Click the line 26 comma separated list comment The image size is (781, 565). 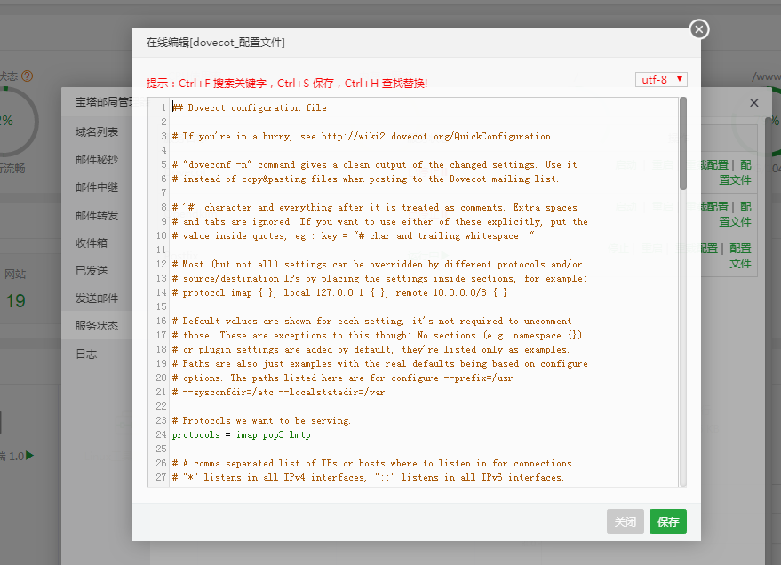pos(373,464)
